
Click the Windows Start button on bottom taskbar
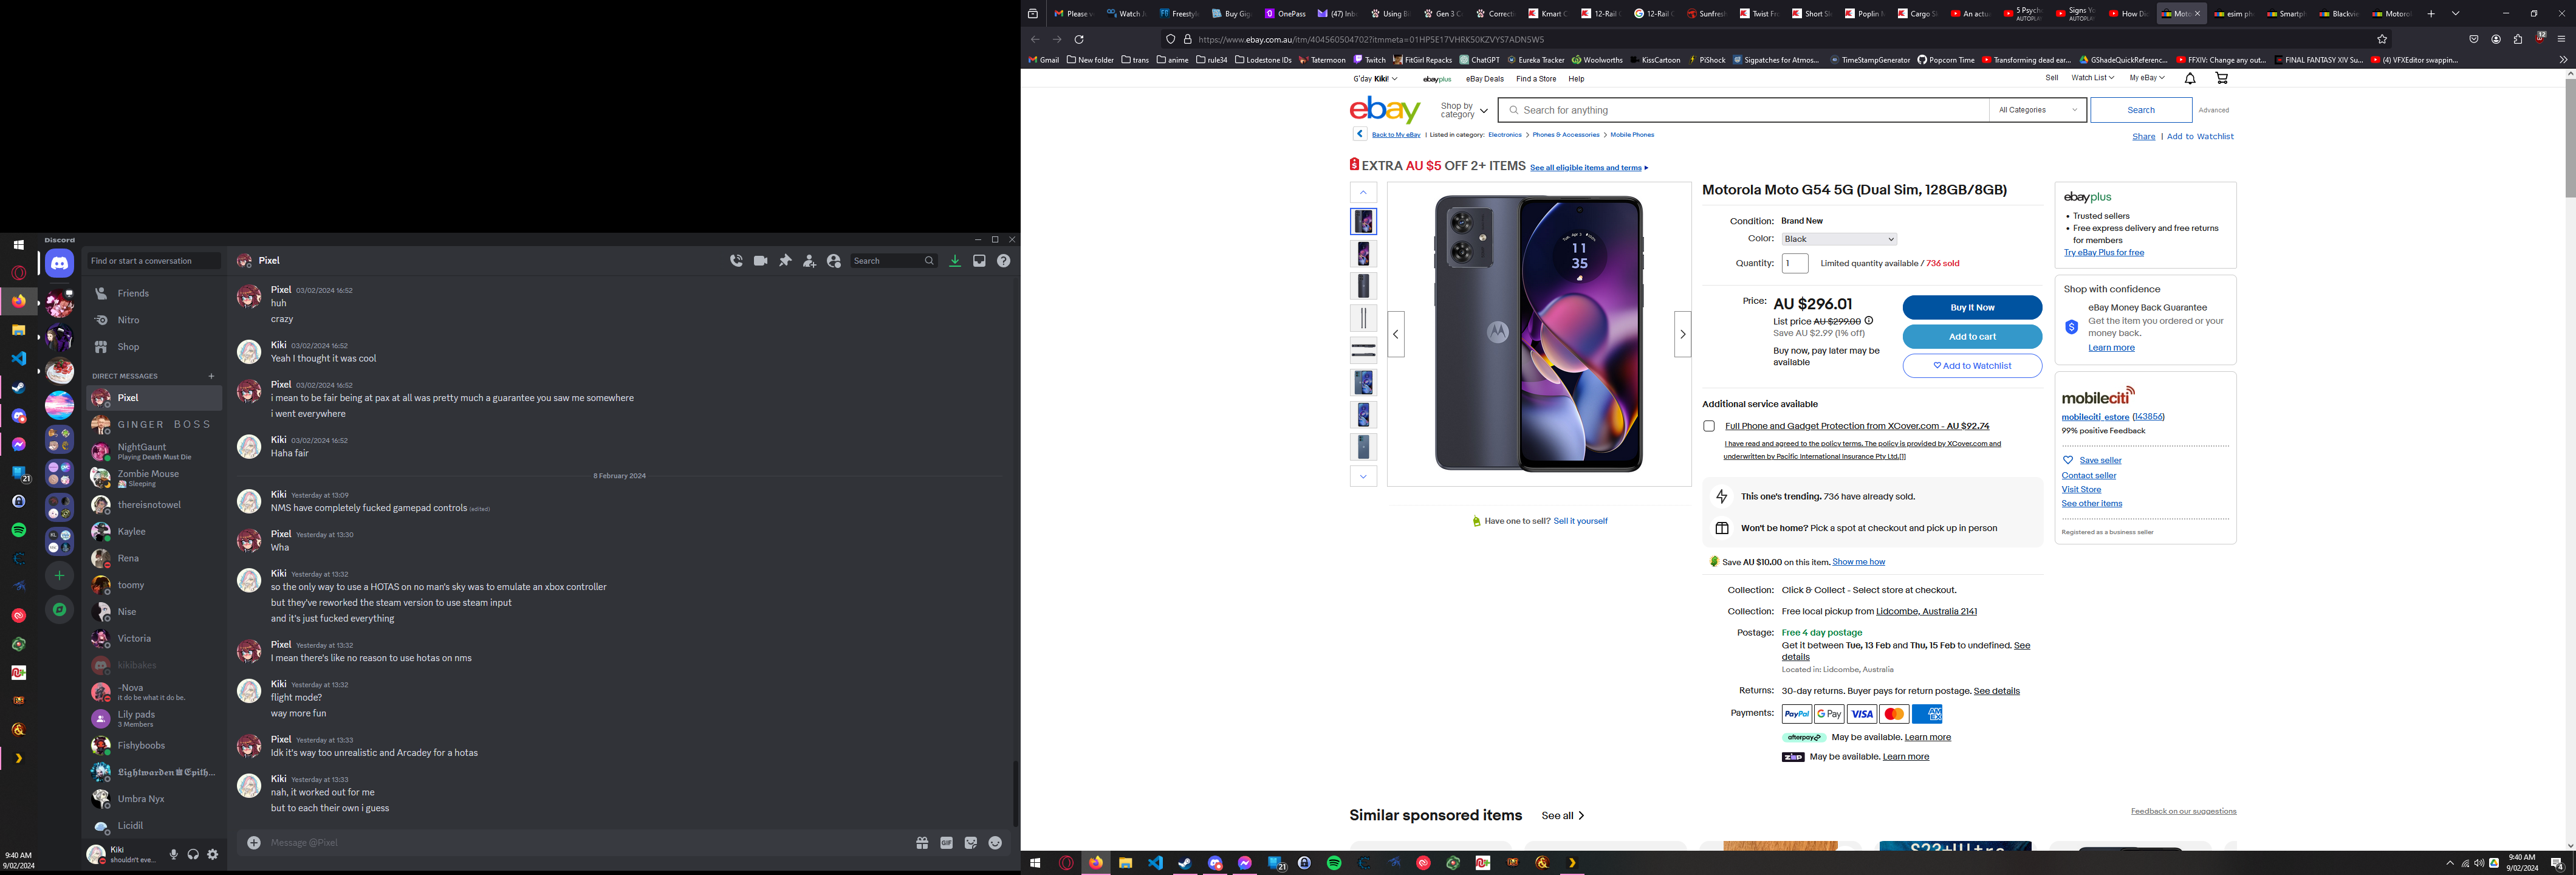point(1035,863)
